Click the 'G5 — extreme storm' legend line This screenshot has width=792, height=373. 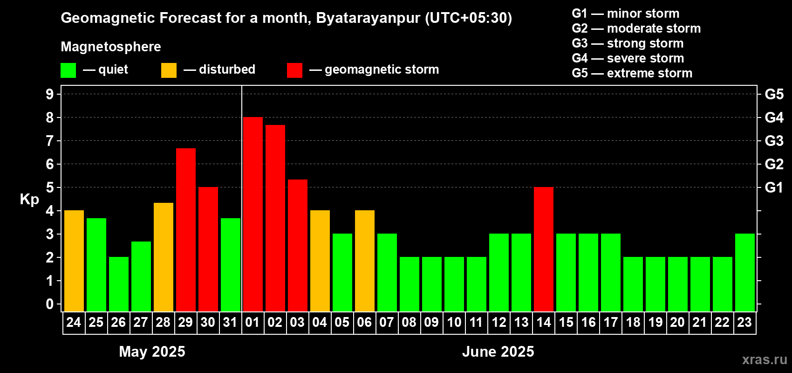pos(632,73)
